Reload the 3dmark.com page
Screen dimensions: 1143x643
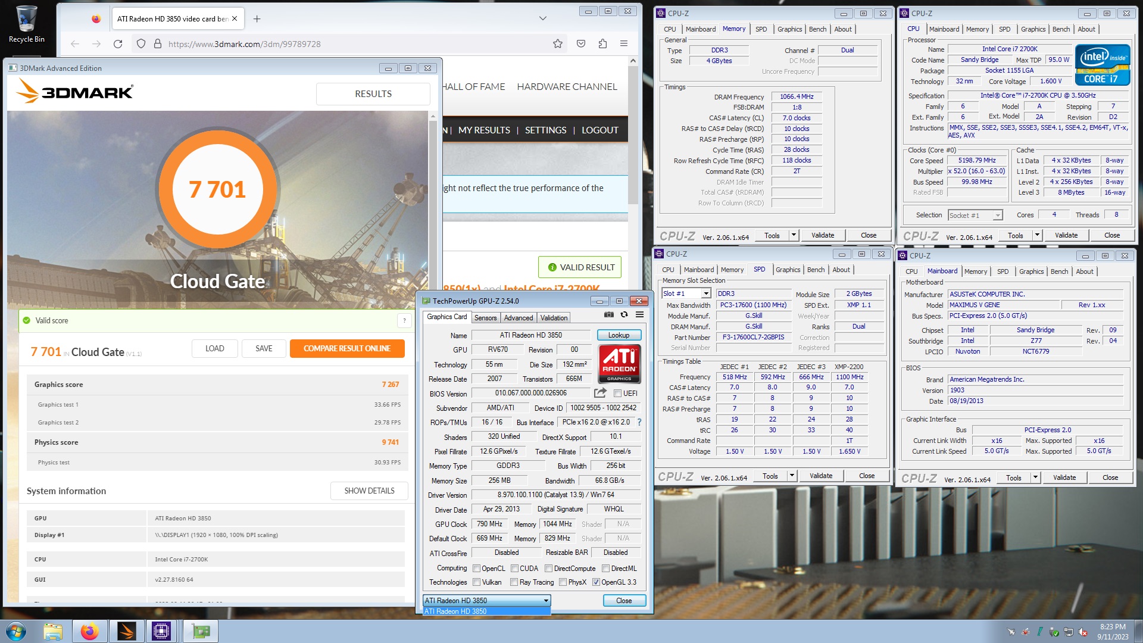pos(118,44)
